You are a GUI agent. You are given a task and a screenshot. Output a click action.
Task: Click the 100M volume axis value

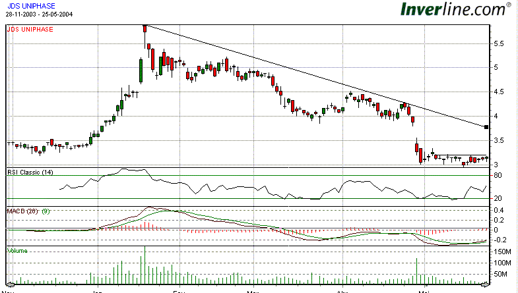(x=502, y=263)
